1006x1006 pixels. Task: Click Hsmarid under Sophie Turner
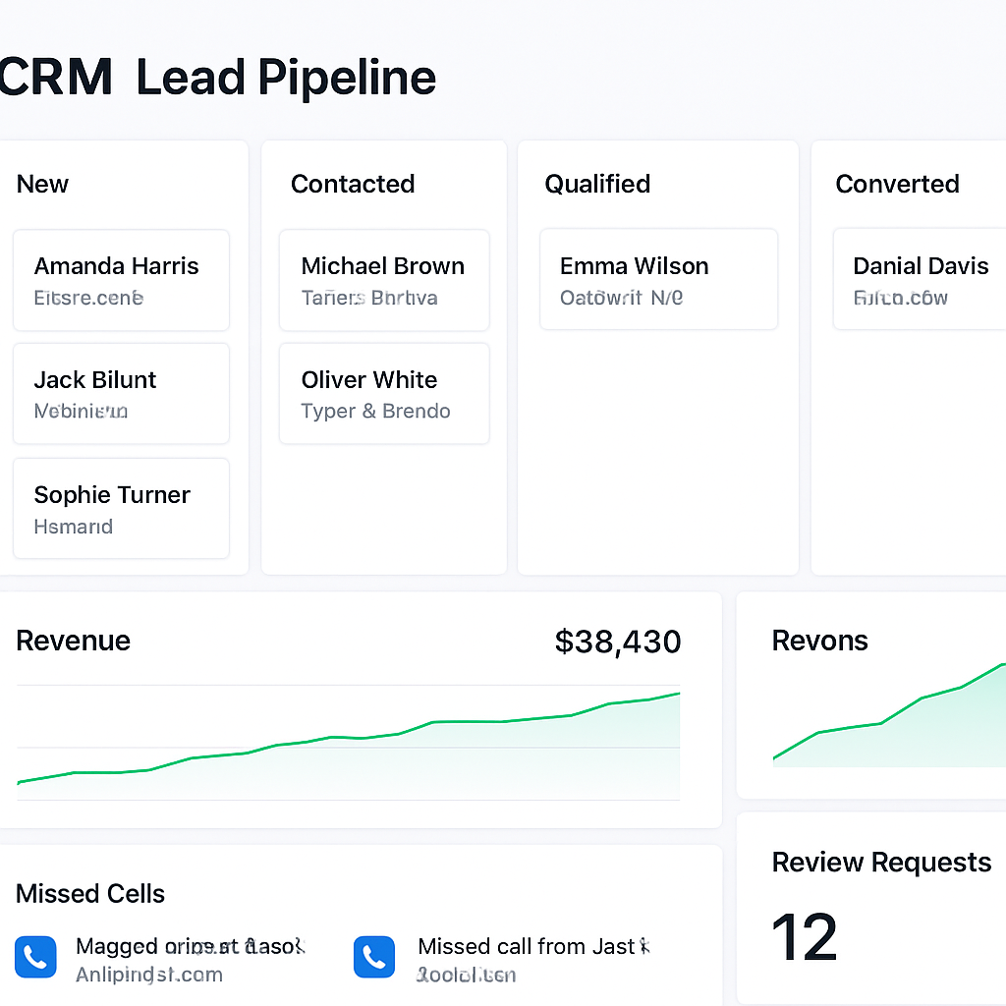[x=73, y=527]
